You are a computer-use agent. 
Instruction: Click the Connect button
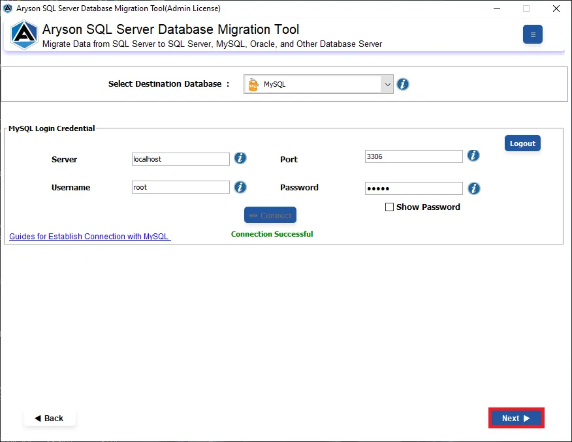[270, 215]
